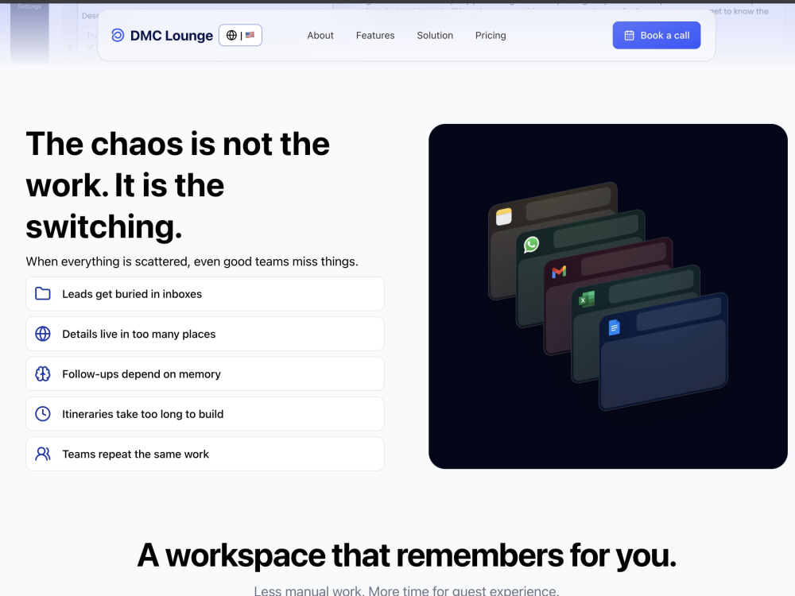The image size is (795, 596).
Task: Select 'Details live in too many places' text
Action: click(x=139, y=334)
